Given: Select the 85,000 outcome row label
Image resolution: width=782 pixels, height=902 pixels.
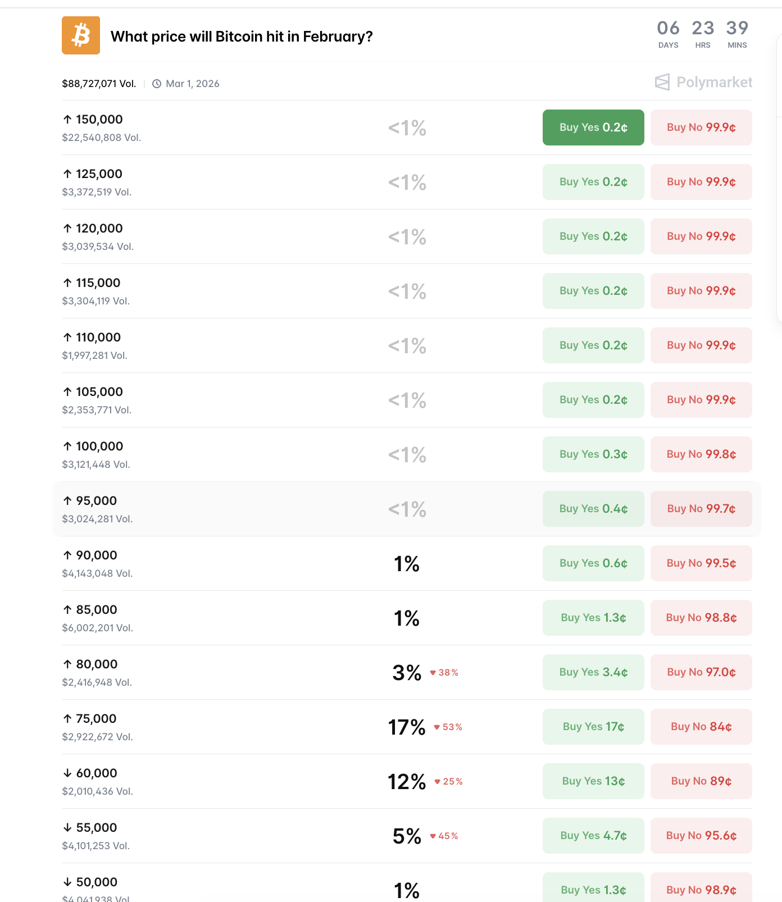Looking at the screenshot, I should (x=97, y=610).
